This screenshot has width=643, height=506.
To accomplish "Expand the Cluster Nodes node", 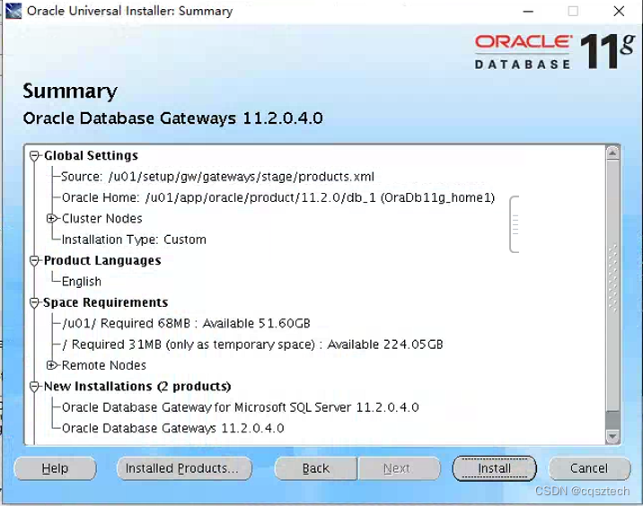I will [51, 218].
